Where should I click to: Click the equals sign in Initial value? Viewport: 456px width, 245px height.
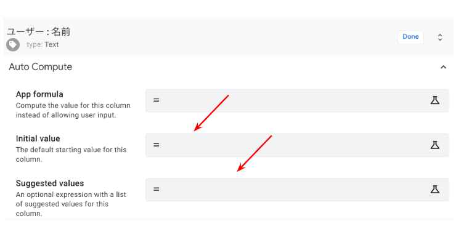(157, 145)
